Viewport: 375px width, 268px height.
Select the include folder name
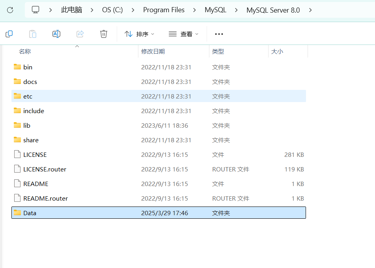pos(34,111)
